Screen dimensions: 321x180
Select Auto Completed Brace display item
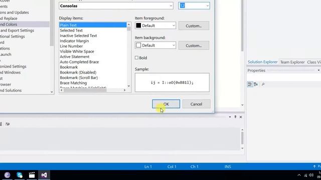(79, 62)
